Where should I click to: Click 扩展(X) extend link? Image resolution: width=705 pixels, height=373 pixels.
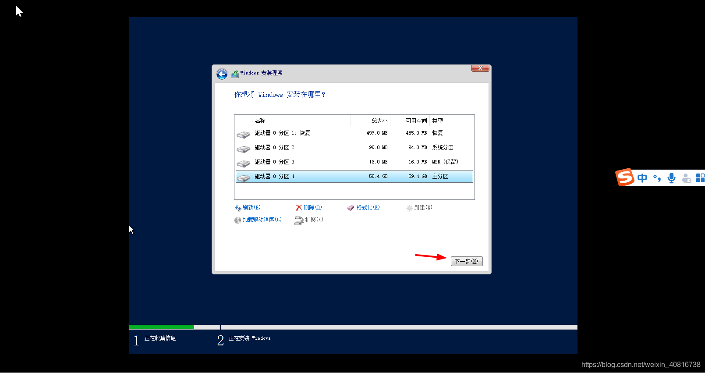coord(314,220)
